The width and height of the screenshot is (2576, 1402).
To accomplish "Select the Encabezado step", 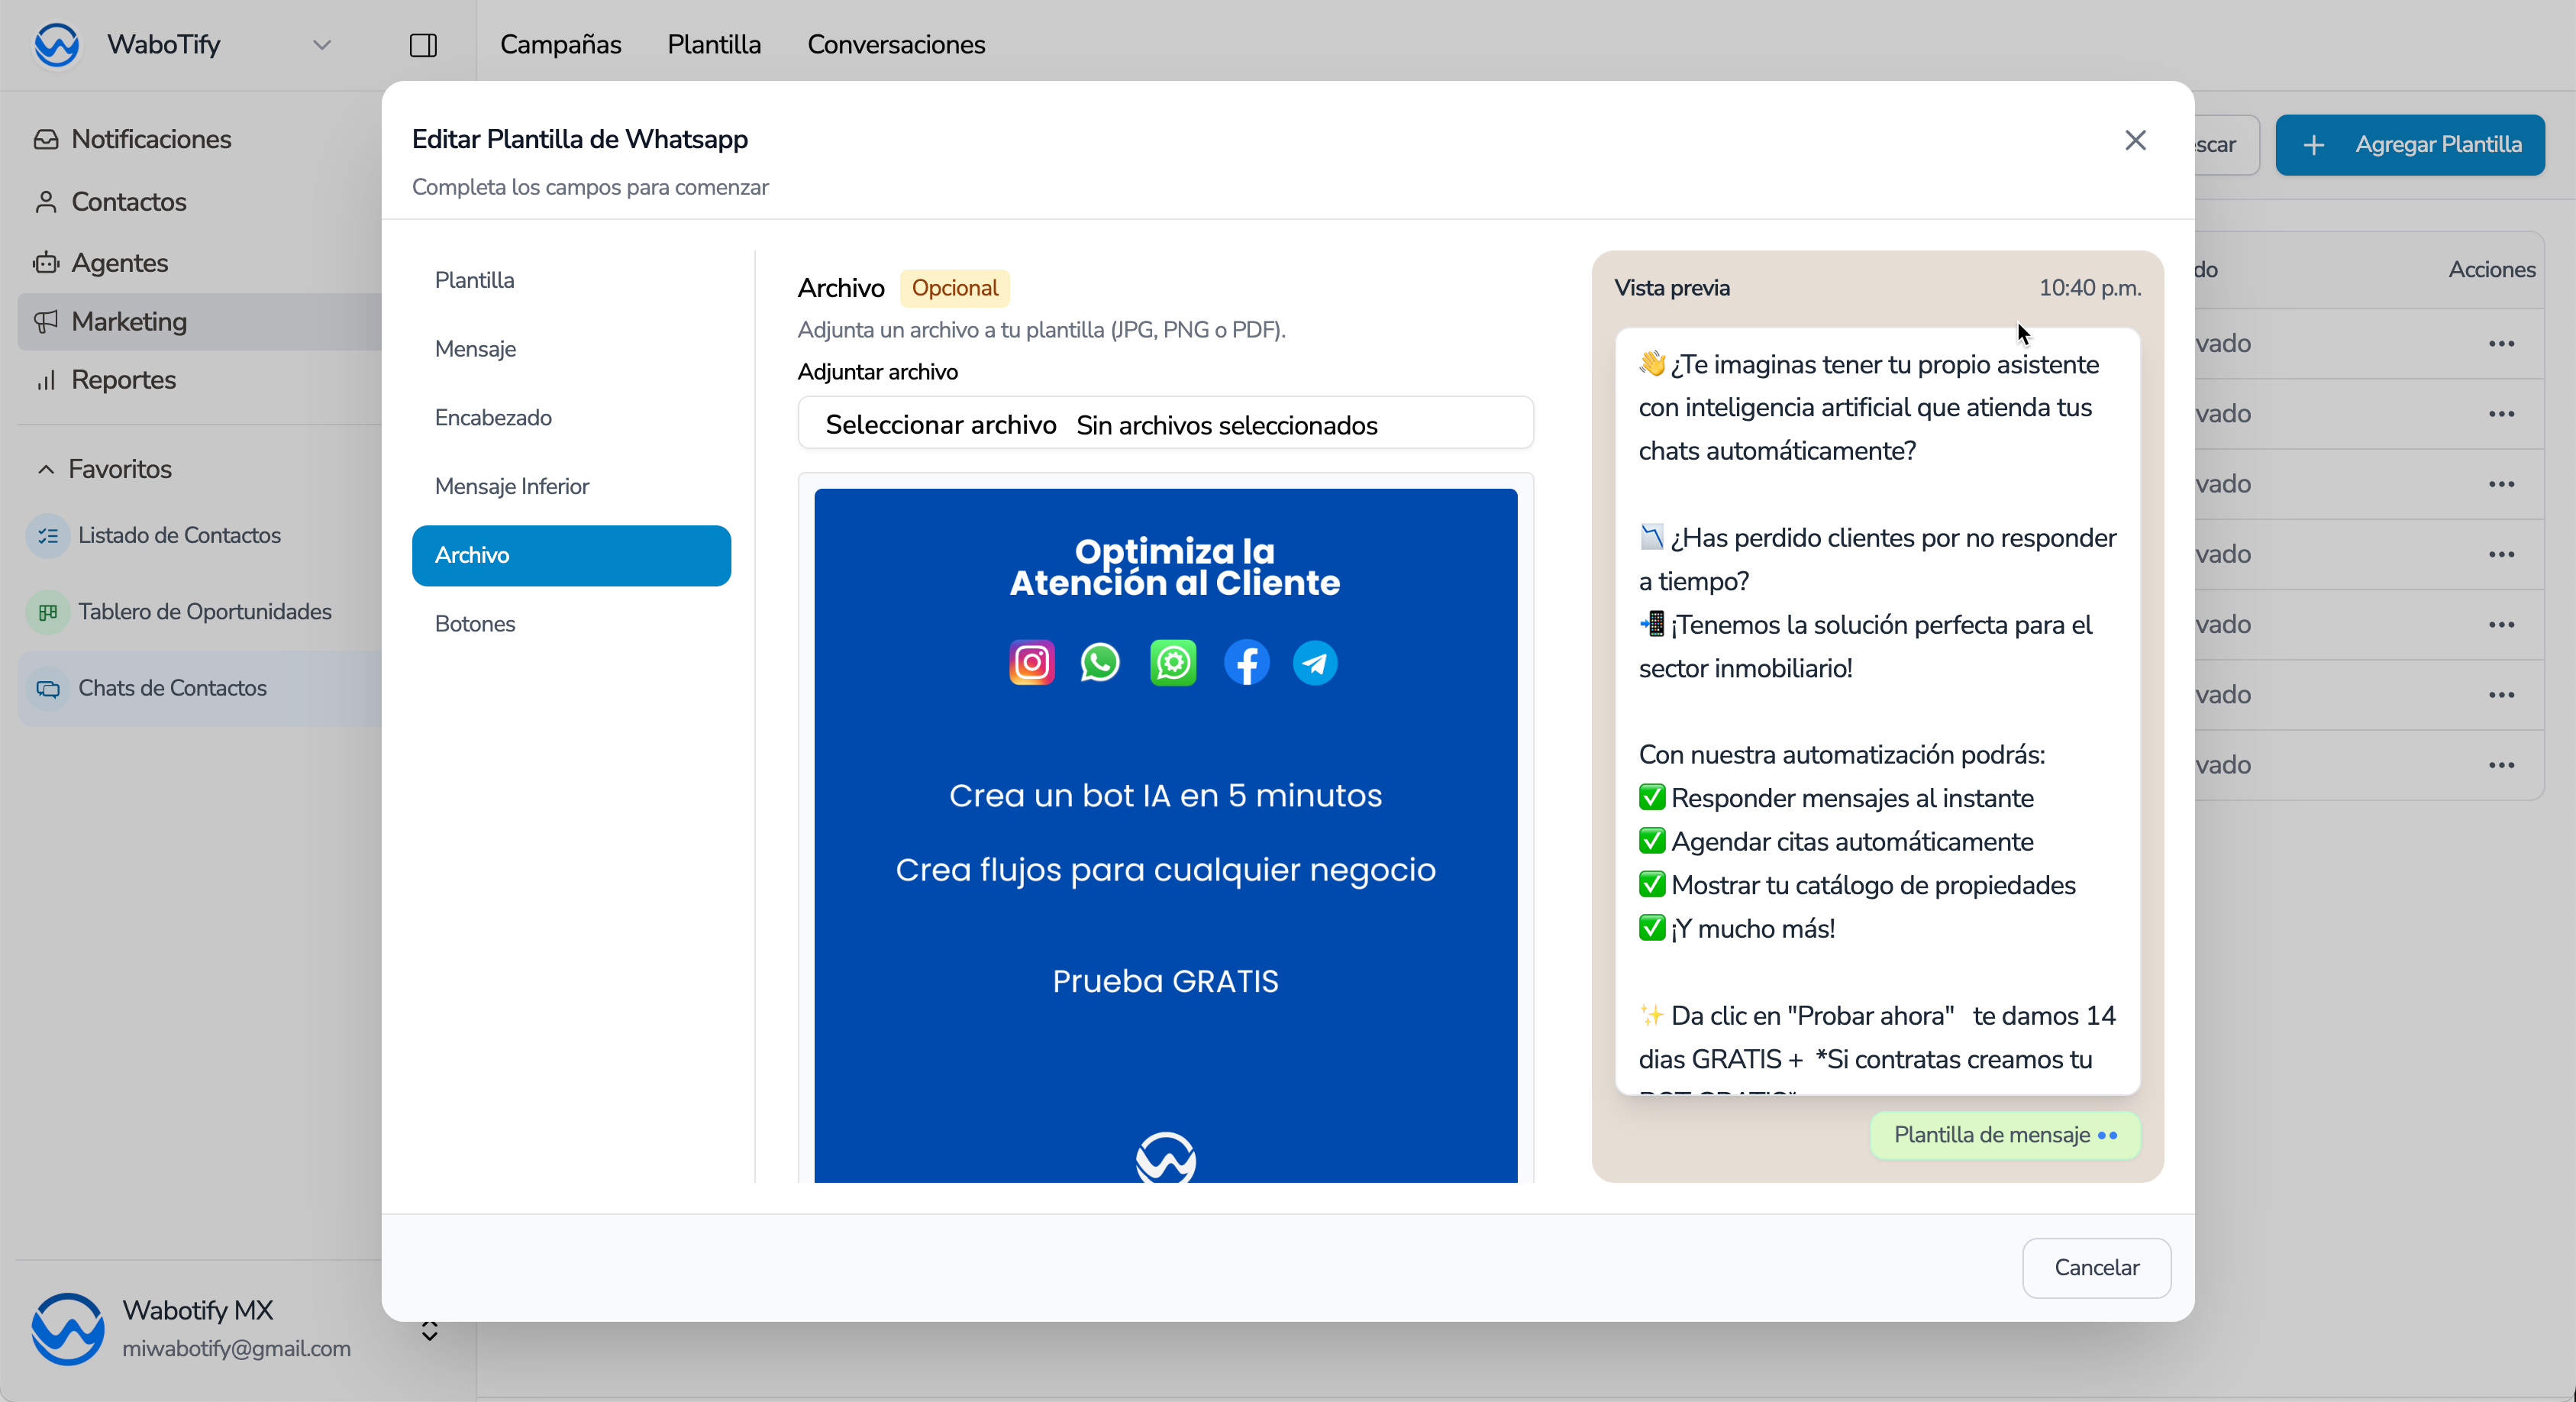I will (x=571, y=418).
